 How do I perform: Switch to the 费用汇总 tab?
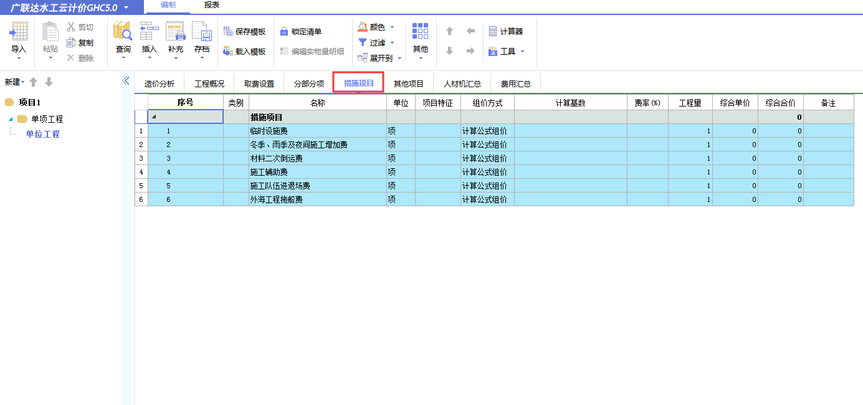(x=515, y=82)
